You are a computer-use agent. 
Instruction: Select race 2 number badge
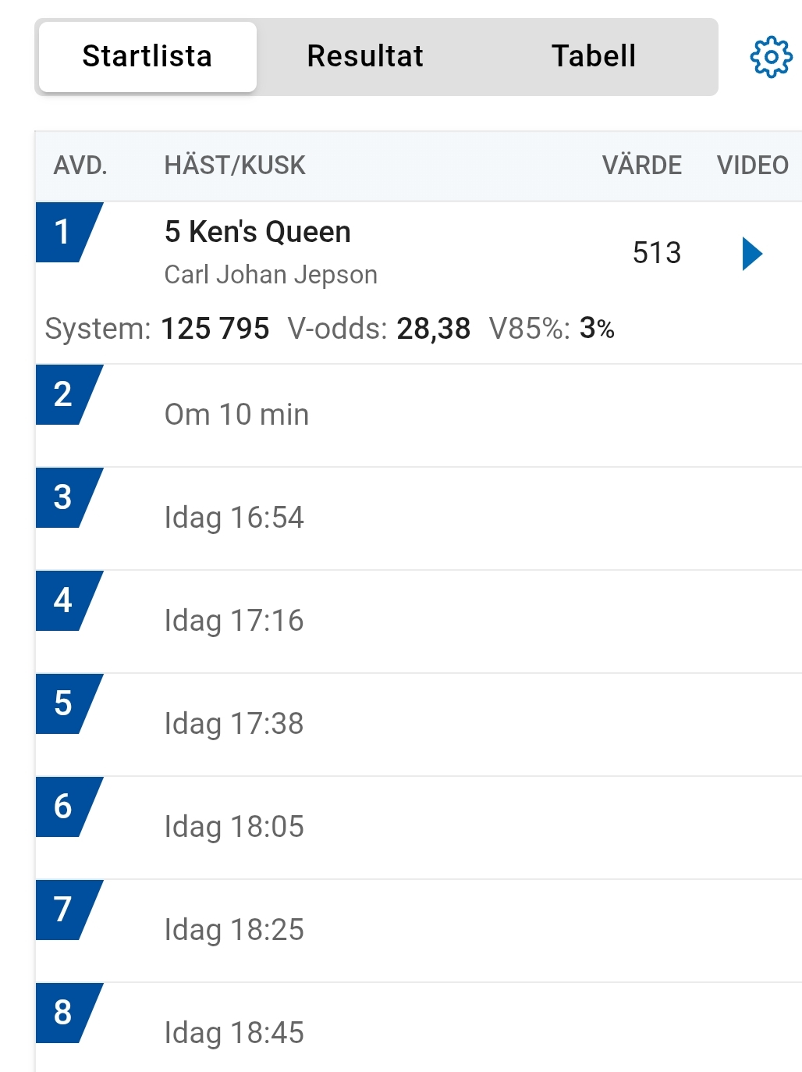(x=64, y=395)
